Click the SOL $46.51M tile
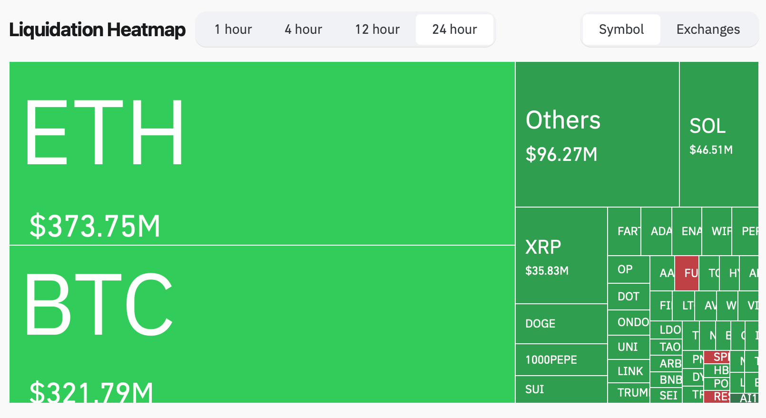 718,134
